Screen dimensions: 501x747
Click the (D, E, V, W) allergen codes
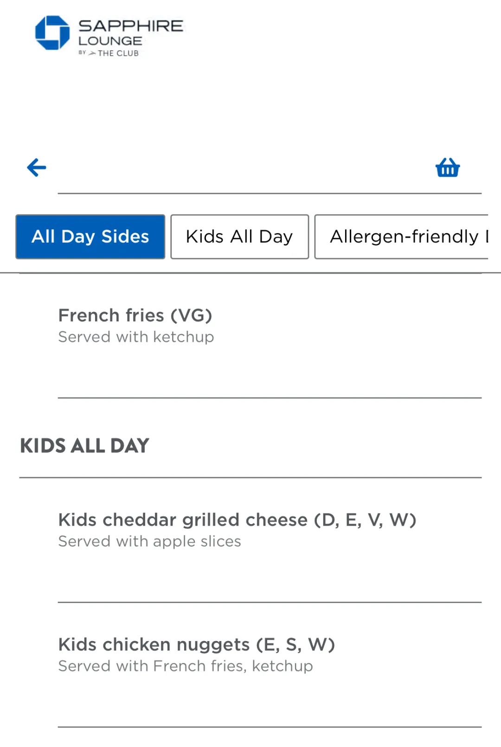[x=365, y=520]
